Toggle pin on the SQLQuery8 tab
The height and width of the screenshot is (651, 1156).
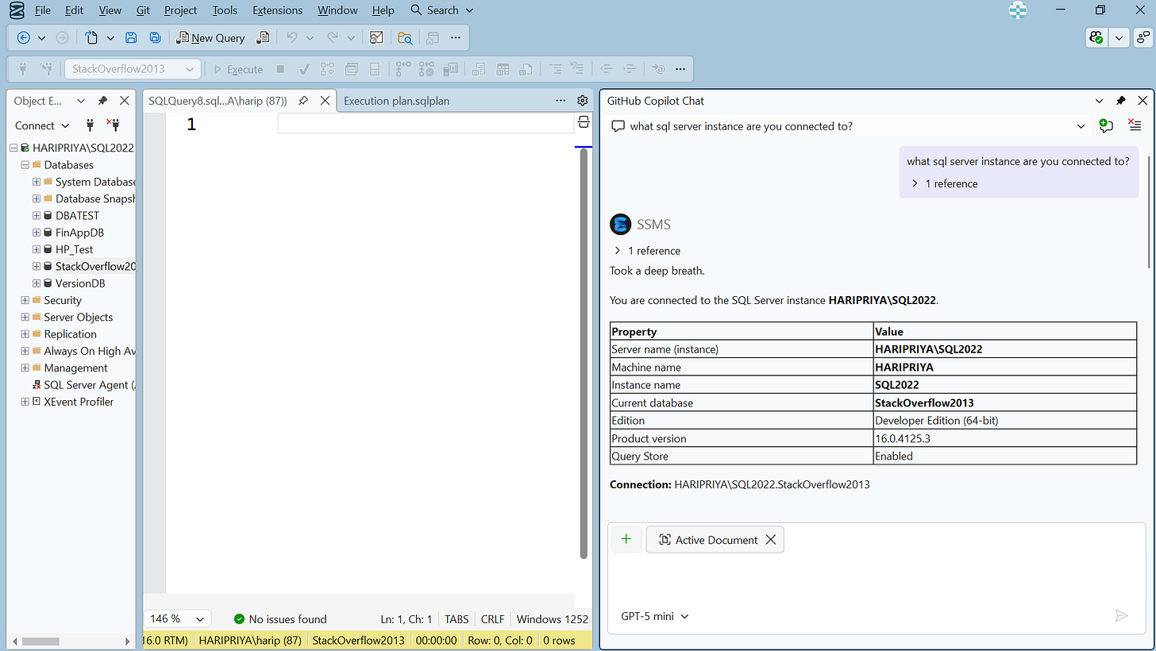[x=303, y=101]
